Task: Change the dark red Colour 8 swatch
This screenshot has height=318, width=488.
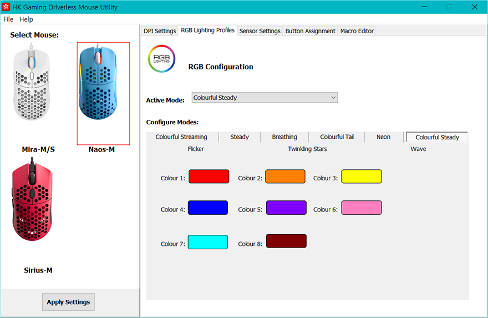Action: [x=286, y=241]
